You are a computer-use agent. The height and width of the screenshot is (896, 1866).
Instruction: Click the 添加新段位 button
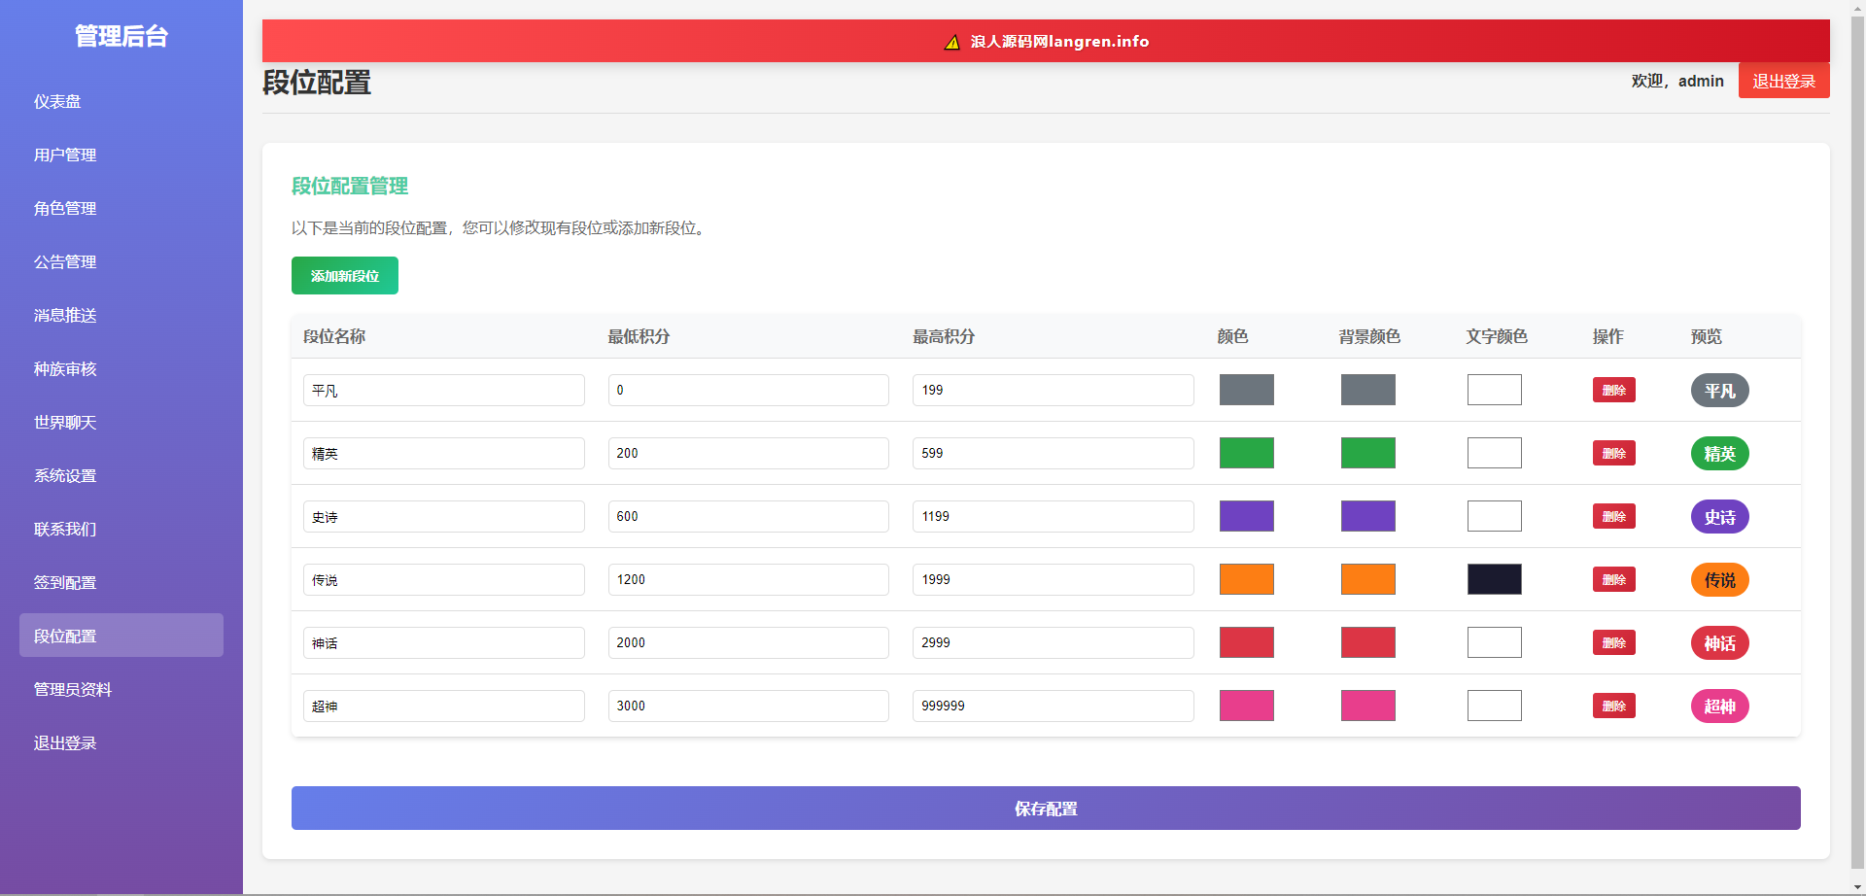344,276
